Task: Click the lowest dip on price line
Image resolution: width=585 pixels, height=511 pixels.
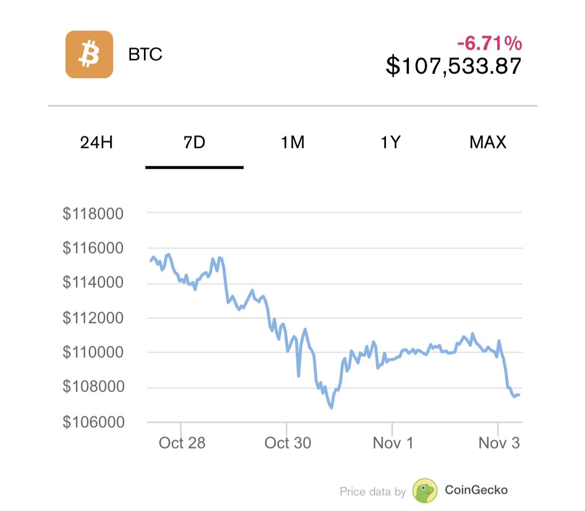Action: tap(331, 408)
